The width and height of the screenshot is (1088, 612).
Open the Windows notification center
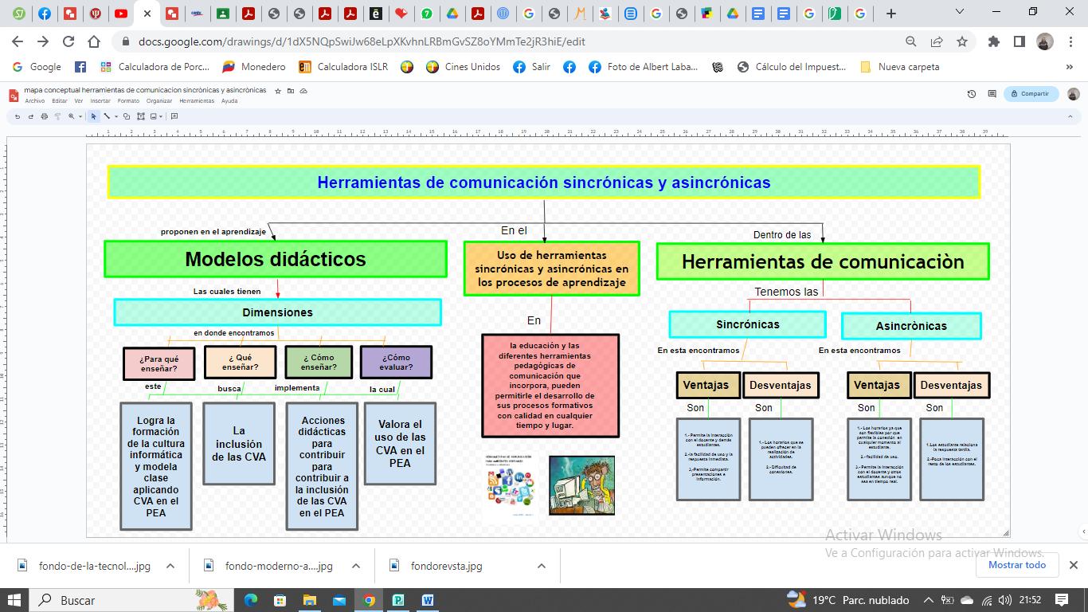point(1062,600)
